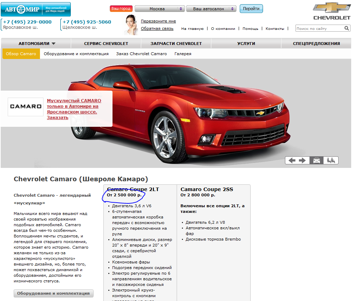Open the Галерея tab

click(183, 54)
